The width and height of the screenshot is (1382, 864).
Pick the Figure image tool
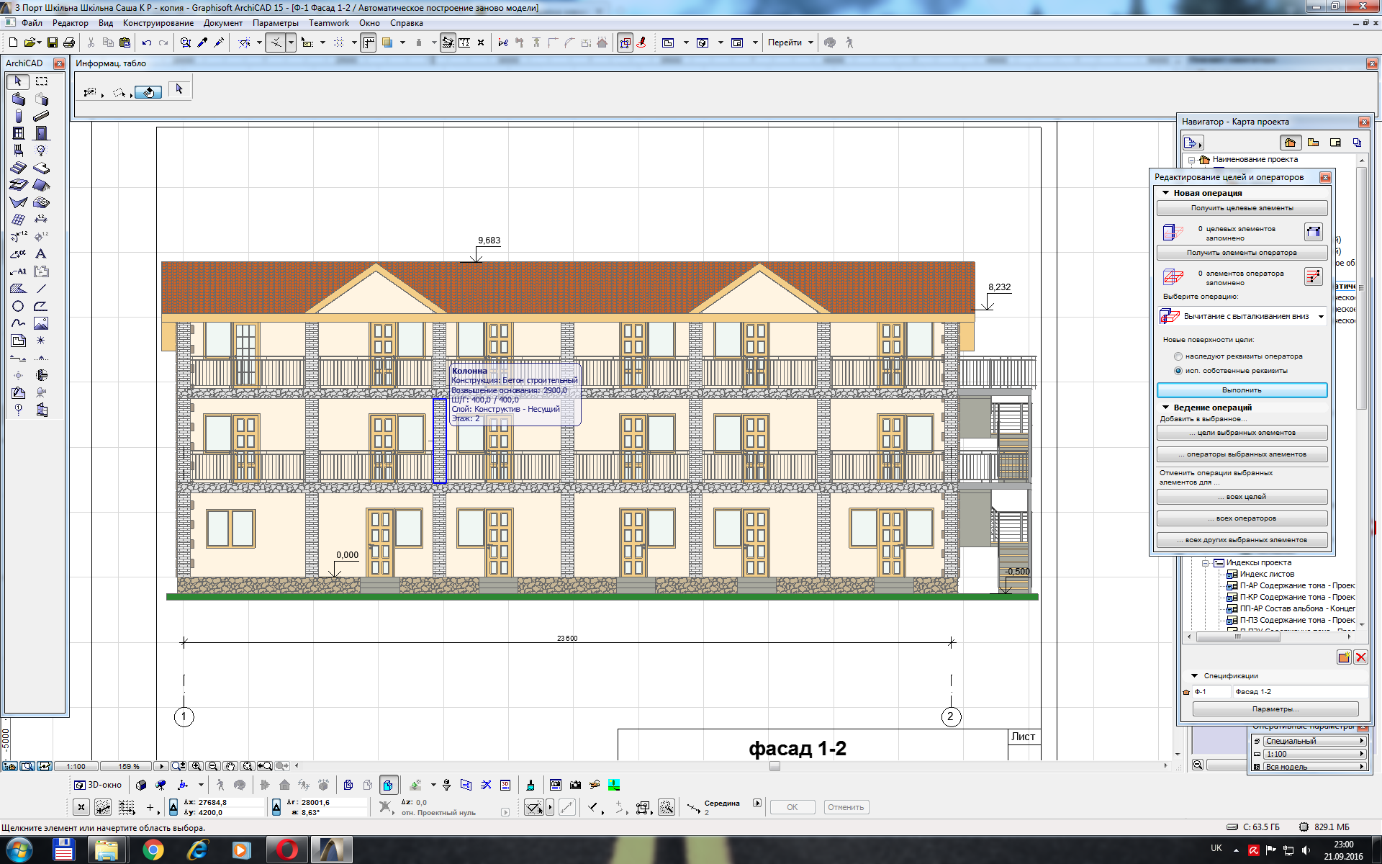click(42, 323)
